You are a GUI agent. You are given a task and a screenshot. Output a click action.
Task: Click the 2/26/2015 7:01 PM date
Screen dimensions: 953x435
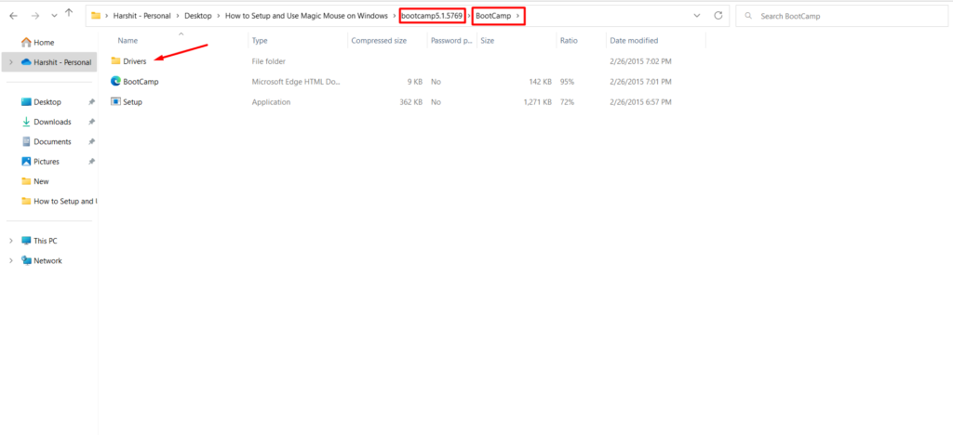pyautogui.click(x=640, y=81)
